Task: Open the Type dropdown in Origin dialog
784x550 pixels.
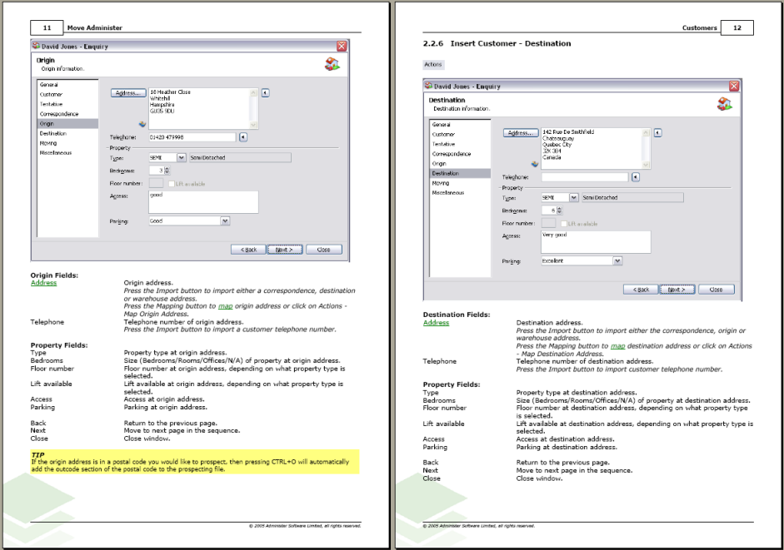Action: point(182,156)
